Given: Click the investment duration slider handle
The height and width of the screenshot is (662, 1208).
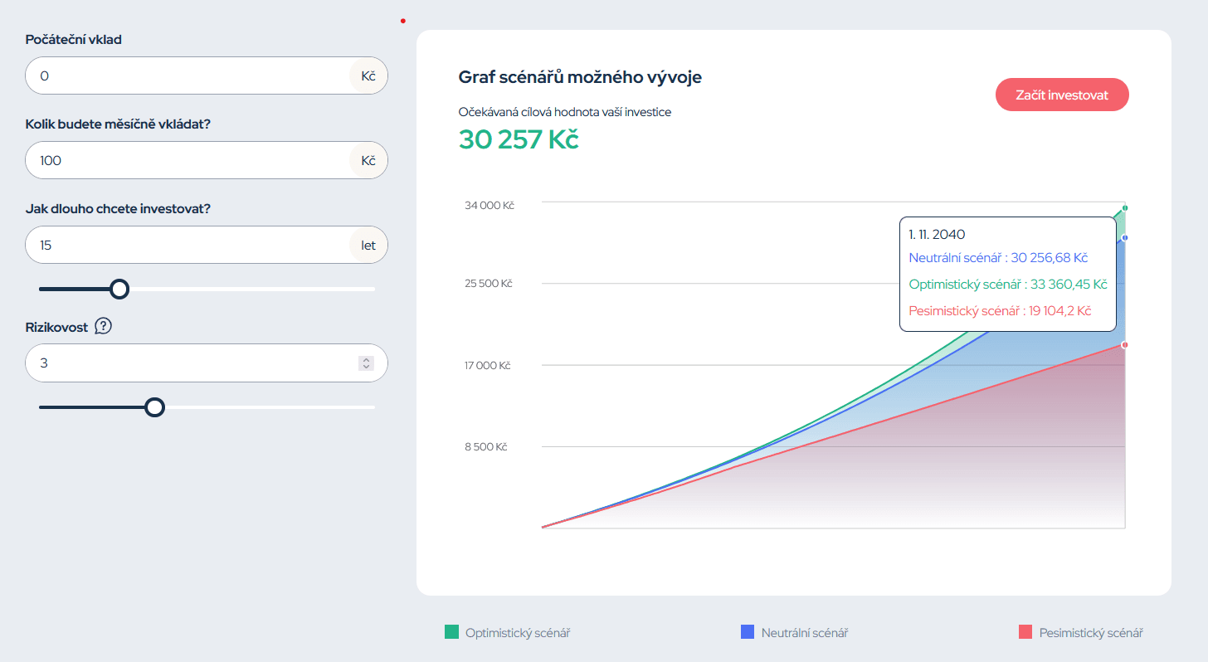Looking at the screenshot, I should [119, 289].
